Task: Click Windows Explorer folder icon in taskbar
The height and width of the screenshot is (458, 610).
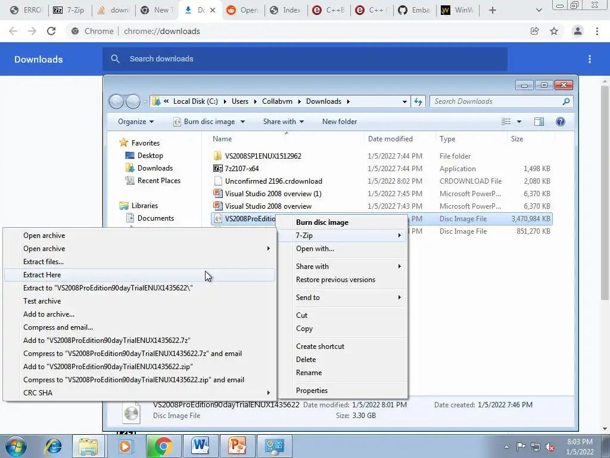Action: click(88, 446)
